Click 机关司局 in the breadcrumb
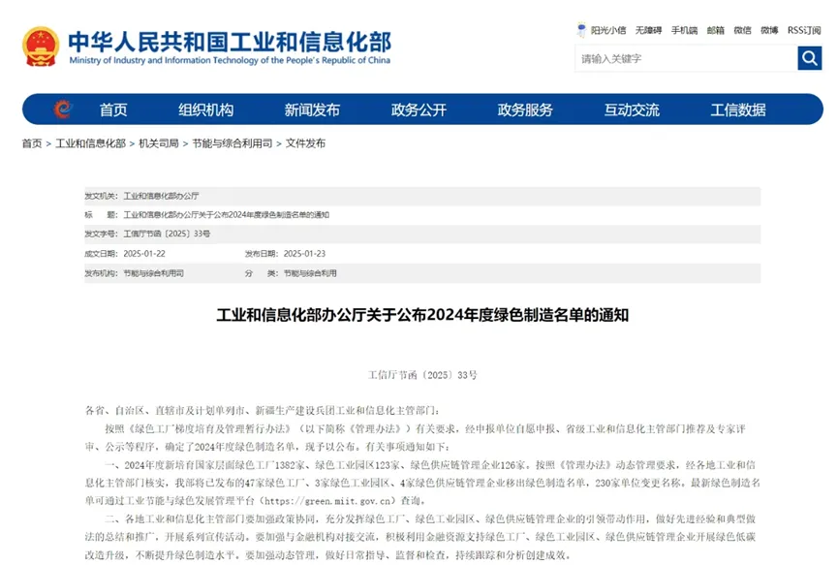Screen dimensions: 838x565 [158, 143]
